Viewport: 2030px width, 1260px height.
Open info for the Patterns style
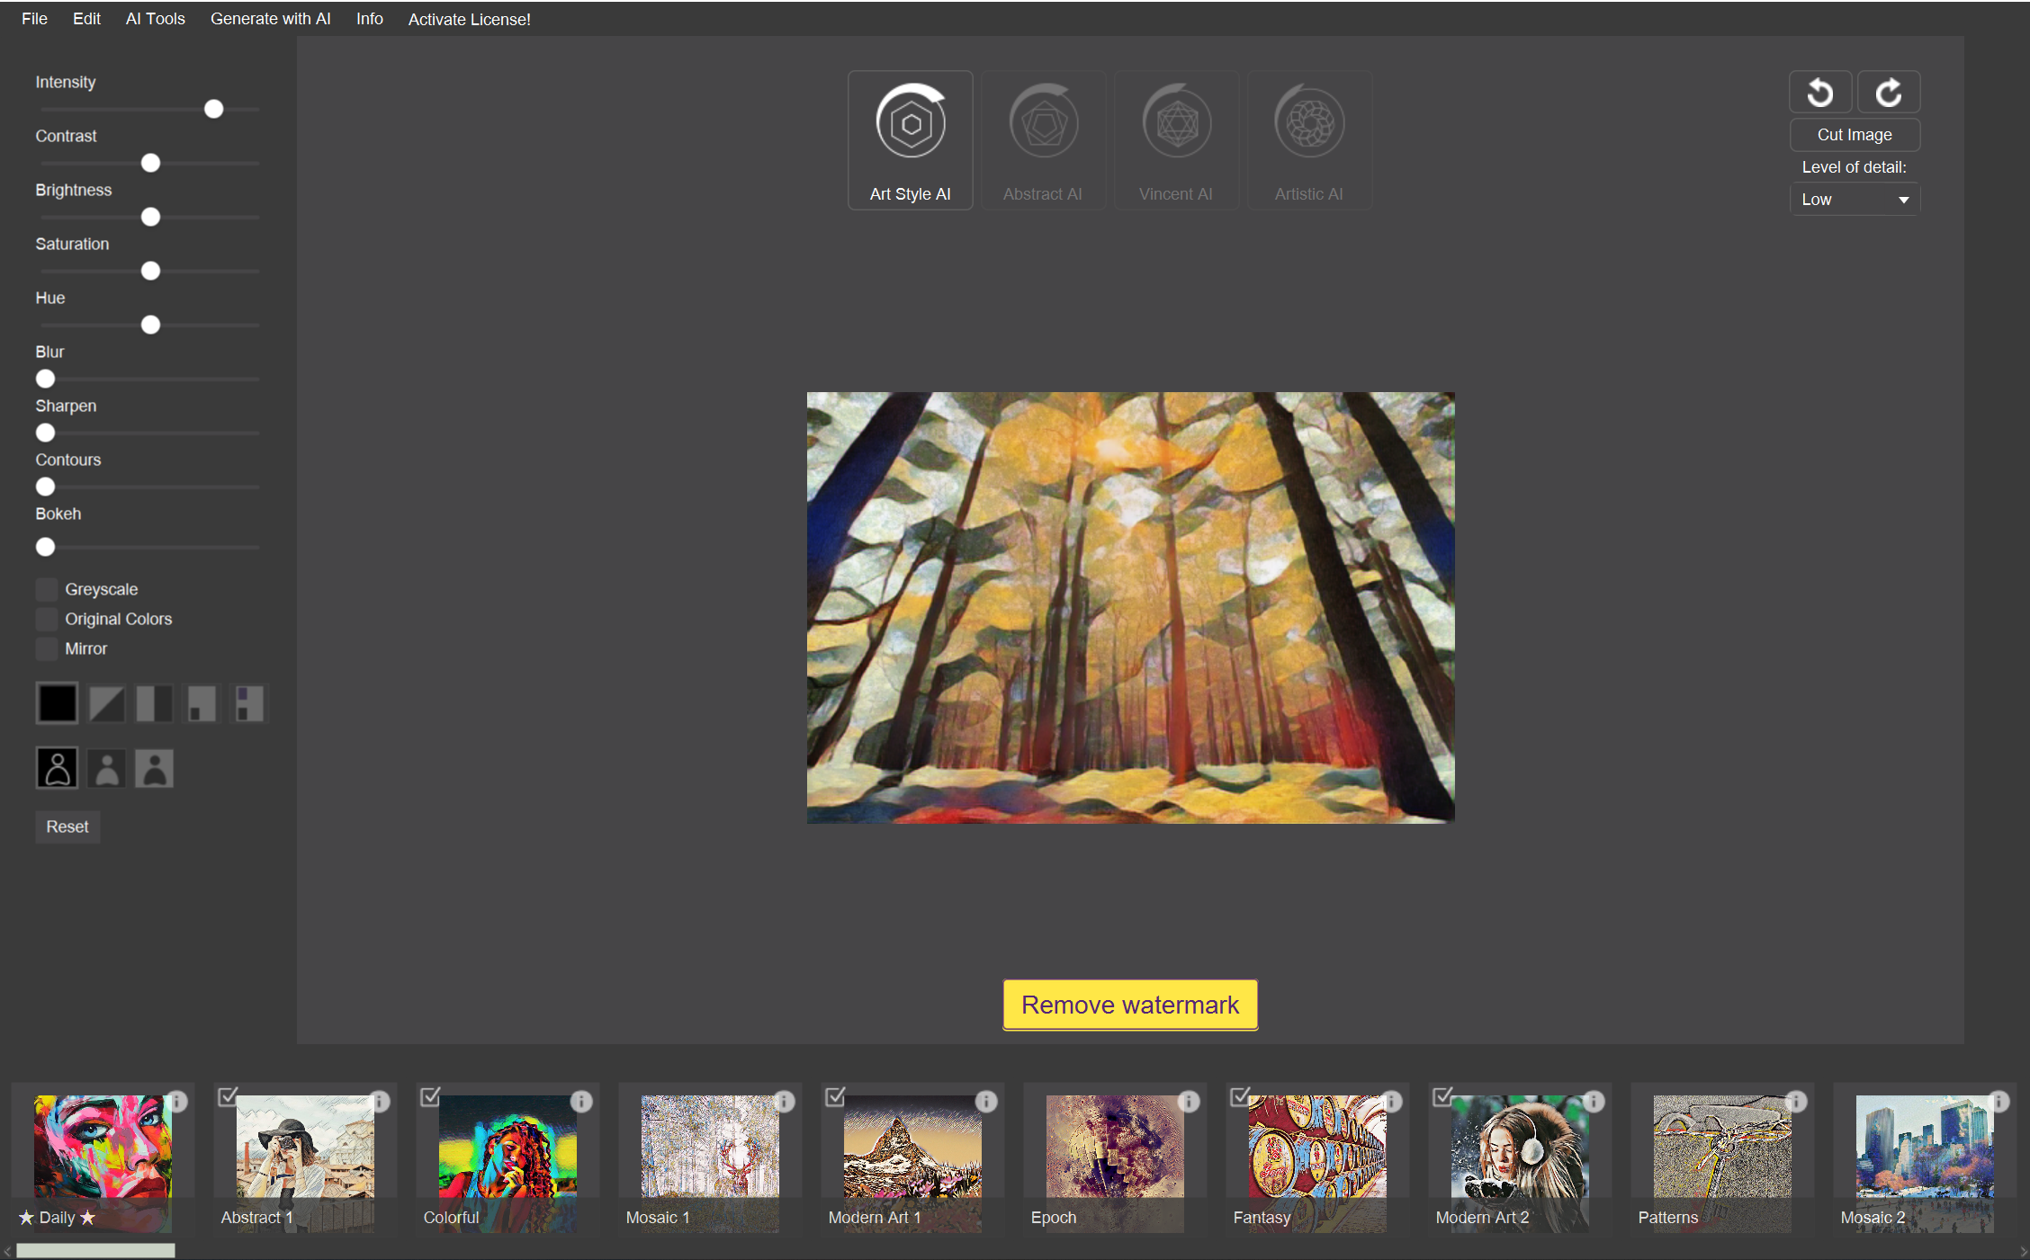point(1796,1101)
